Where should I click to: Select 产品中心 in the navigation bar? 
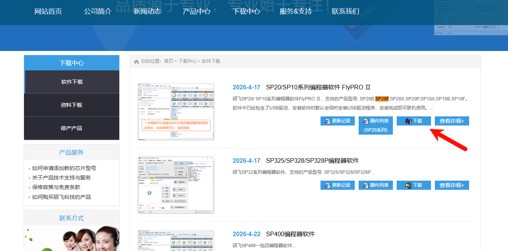click(x=197, y=11)
